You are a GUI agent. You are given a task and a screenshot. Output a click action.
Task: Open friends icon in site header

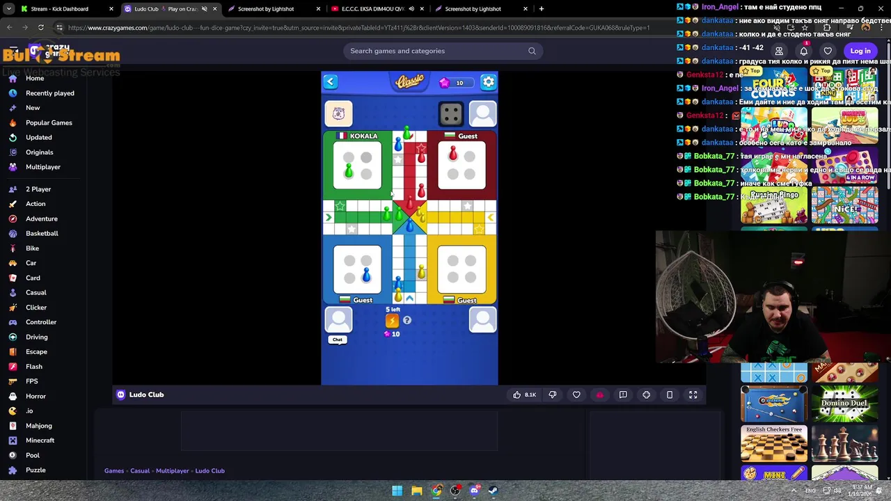coord(779,51)
